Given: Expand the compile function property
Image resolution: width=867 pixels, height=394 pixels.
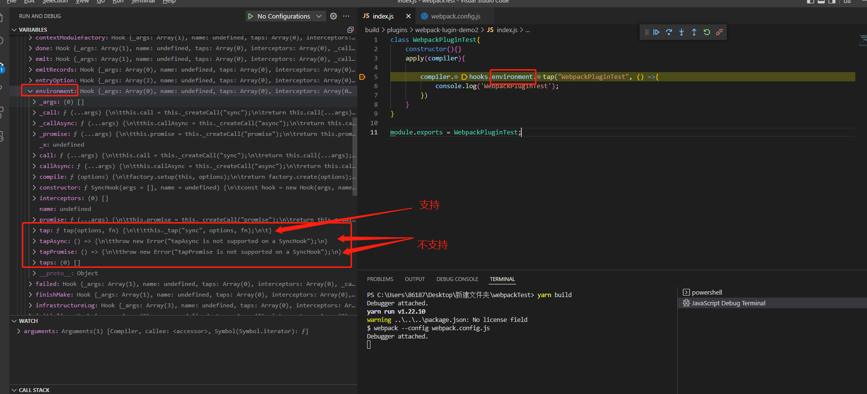Looking at the screenshot, I should [34, 177].
